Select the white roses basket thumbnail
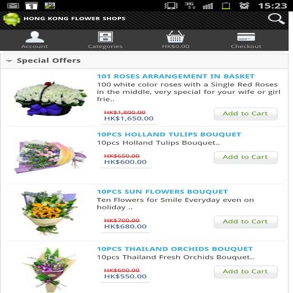 point(50,98)
